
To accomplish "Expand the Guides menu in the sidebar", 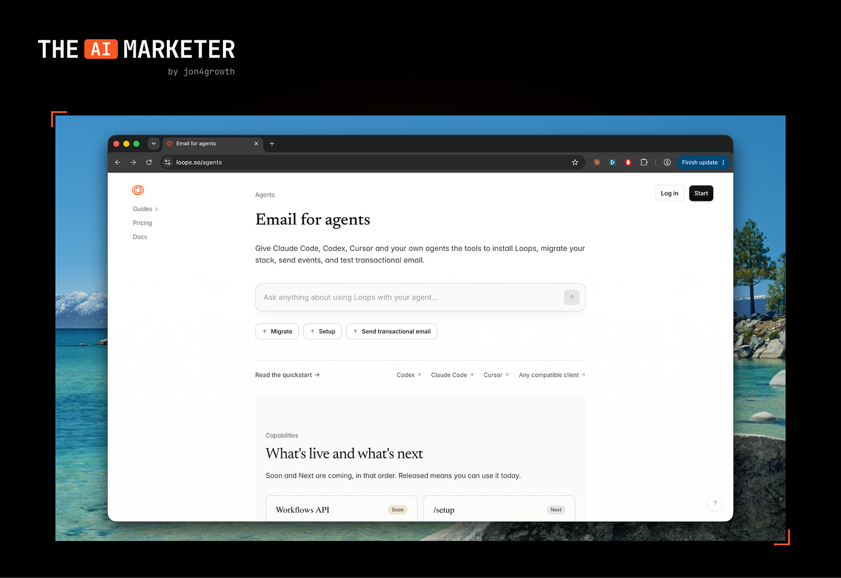I will 145,209.
